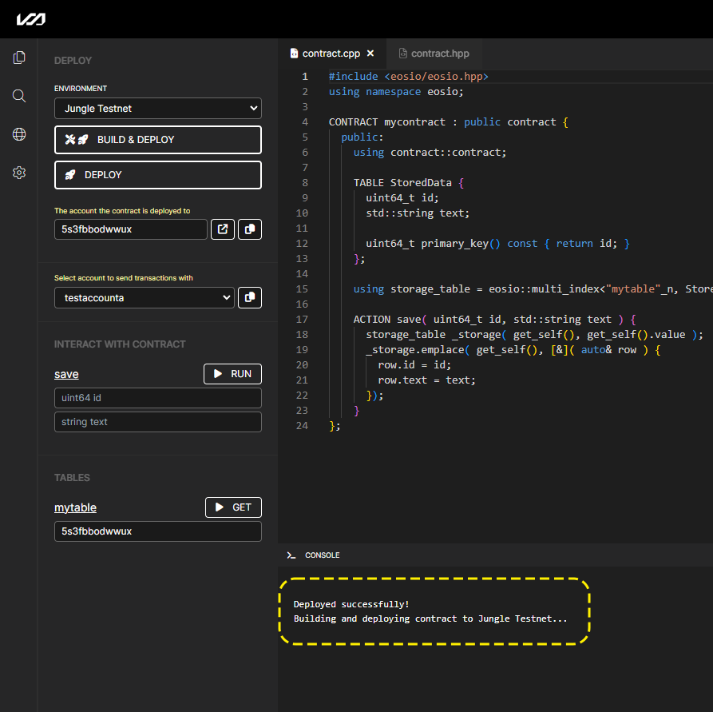
Task: Click the TABLES section heading
Action: pyautogui.click(x=72, y=478)
